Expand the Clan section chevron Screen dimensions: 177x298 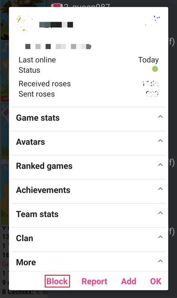(160, 237)
